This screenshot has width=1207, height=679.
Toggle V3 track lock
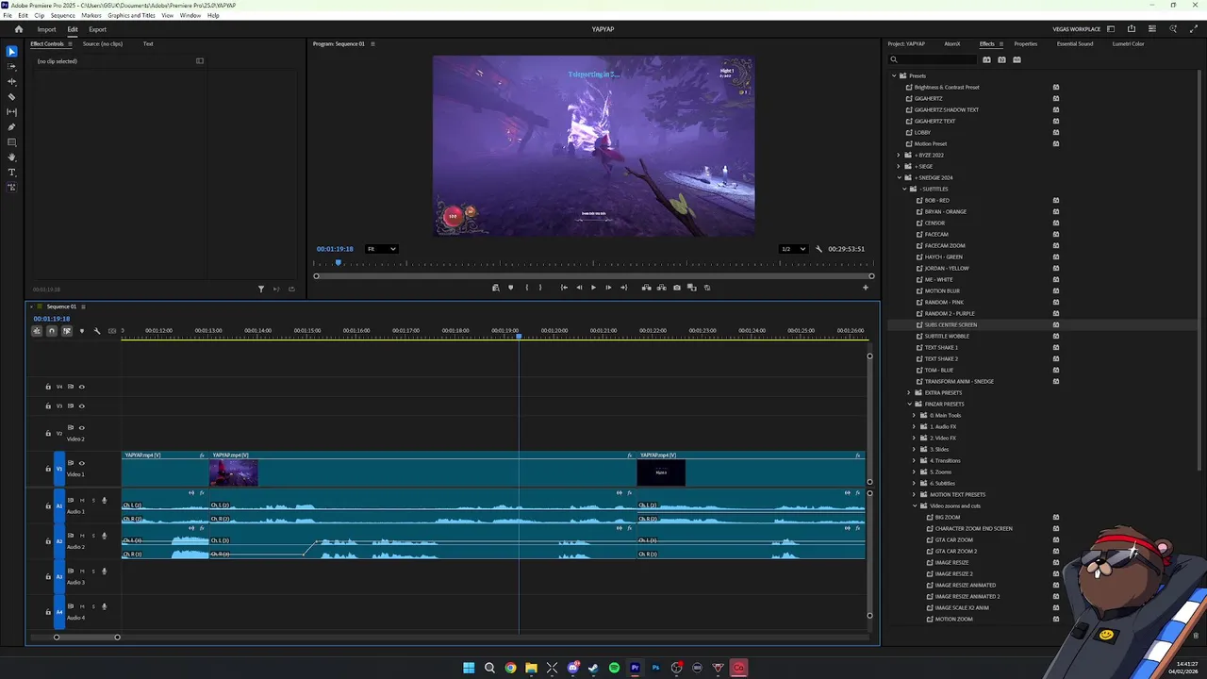[48, 406]
